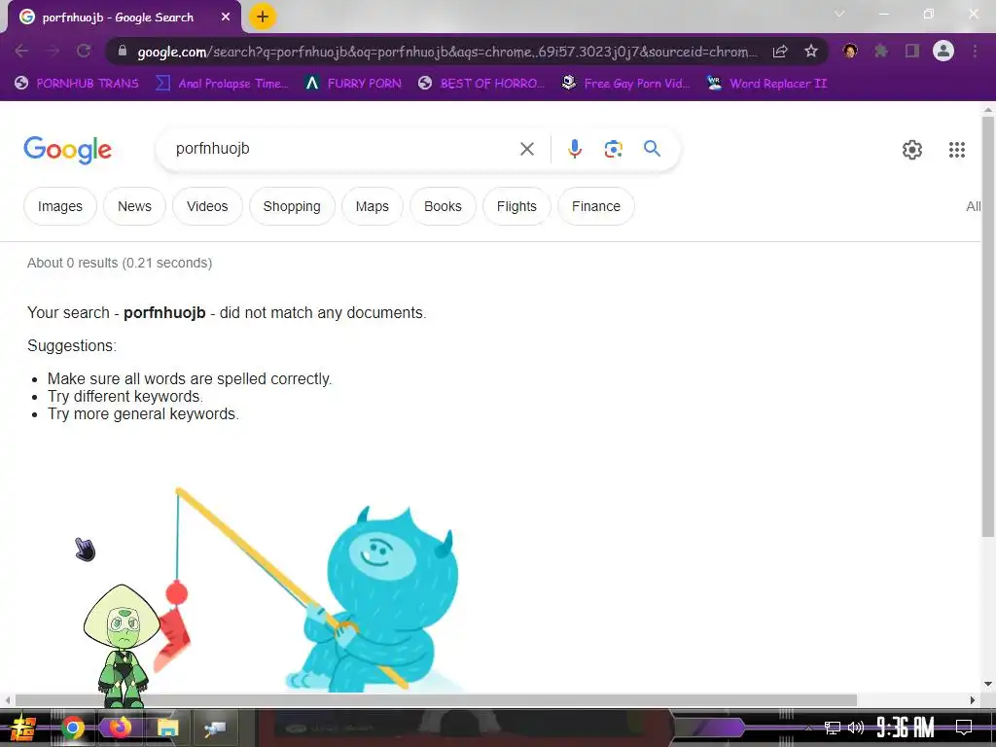
Task: Switch to the News results filter
Action: click(x=134, y=206)
